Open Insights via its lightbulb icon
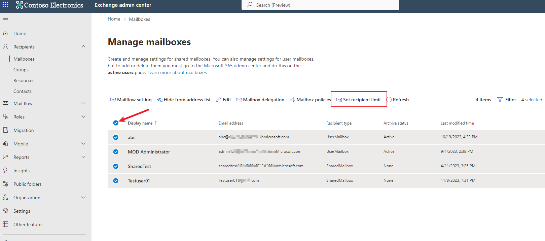The width and height of the screenshot is (545, 241). pyautogui.click(x=5, y=170)
